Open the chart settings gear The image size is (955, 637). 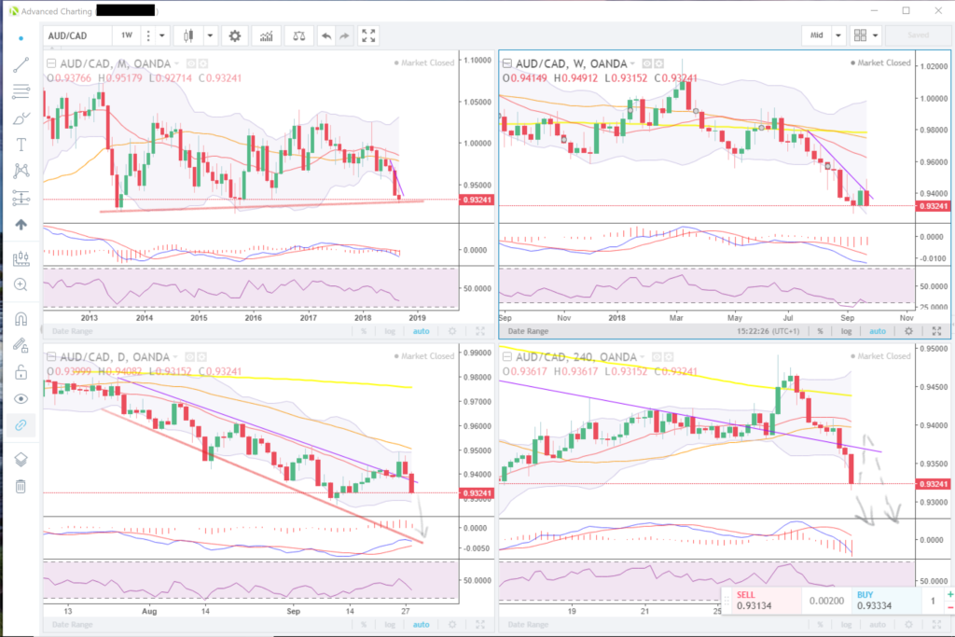click(235, 35)
